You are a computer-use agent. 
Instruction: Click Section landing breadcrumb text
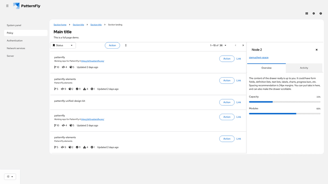[115, 25]
